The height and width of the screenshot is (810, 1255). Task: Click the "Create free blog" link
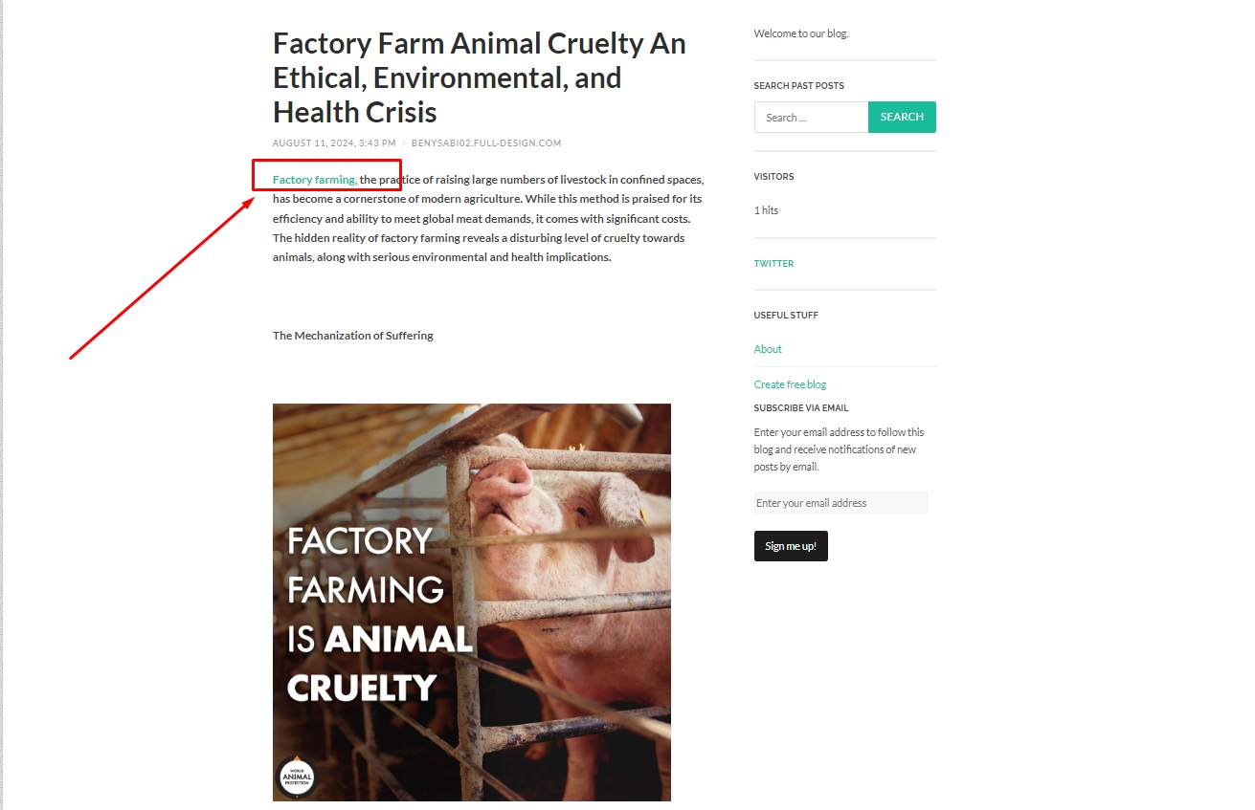[x=790, y=384]
